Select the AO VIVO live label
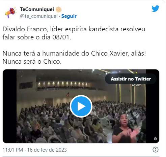166x157 pixels. [x=137, y=85]
